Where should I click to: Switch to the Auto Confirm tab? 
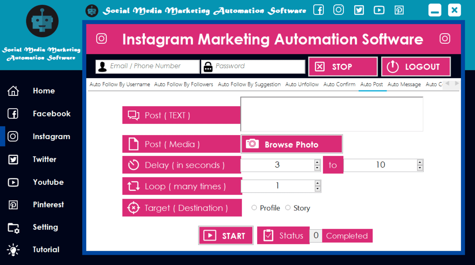339,84
